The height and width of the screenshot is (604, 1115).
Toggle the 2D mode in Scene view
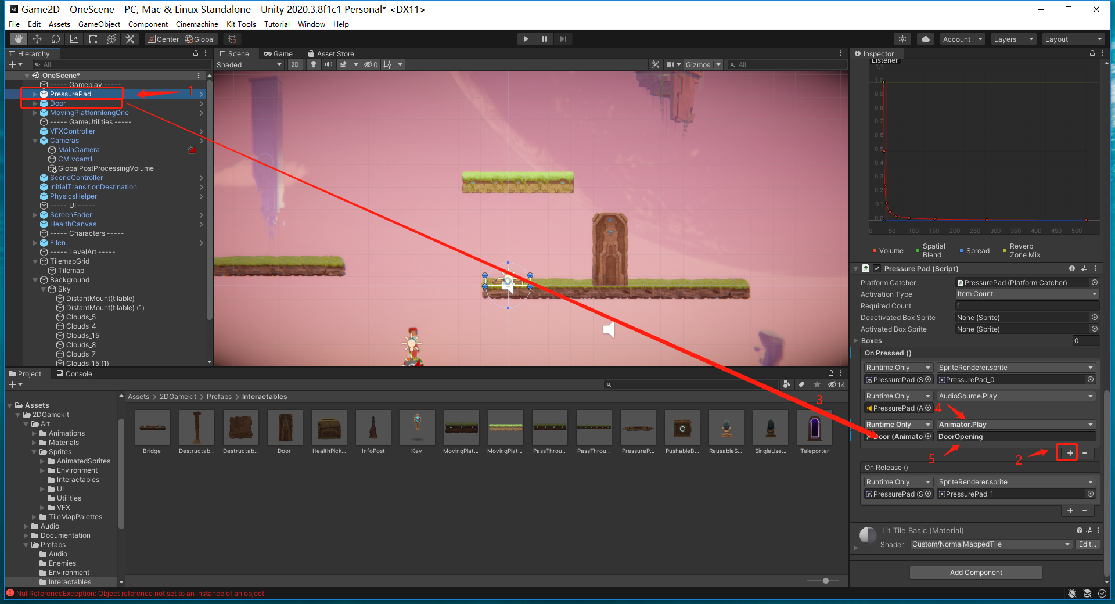coord(294,64)
